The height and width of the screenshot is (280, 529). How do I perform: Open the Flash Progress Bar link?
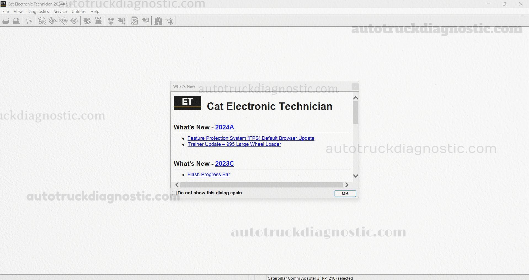coord(209,175)
